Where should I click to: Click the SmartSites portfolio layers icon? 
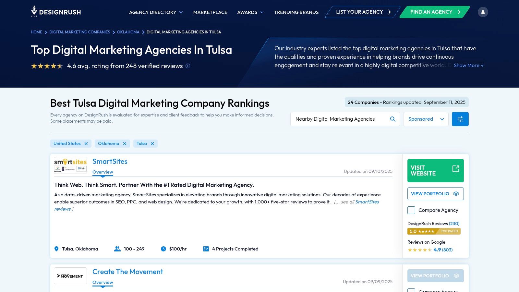(456, 194)
